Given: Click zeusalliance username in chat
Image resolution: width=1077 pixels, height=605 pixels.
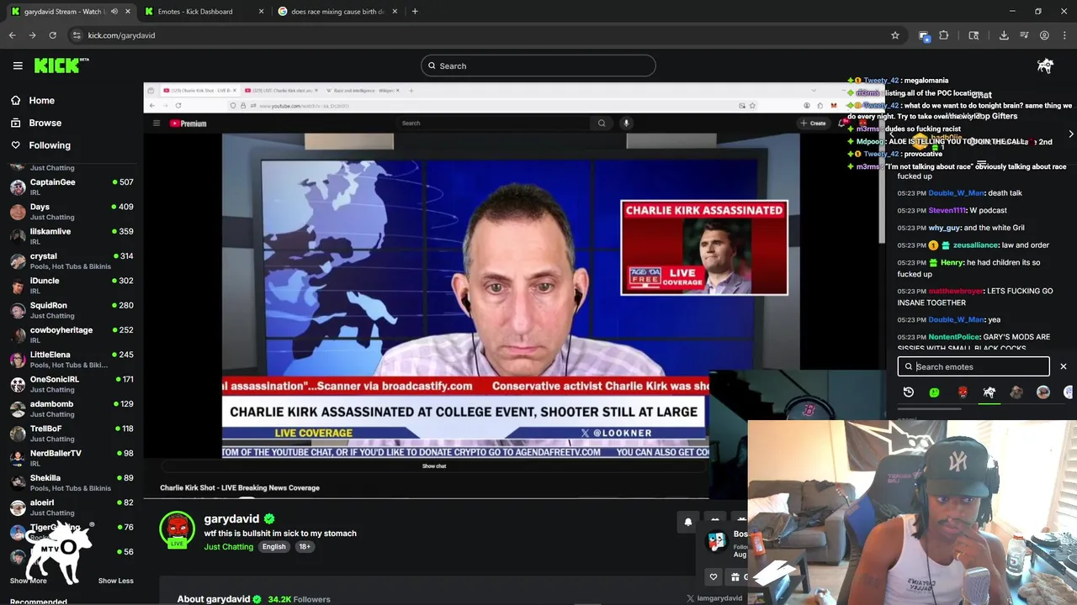Looking at the screenshot, I should pos(975,245).
